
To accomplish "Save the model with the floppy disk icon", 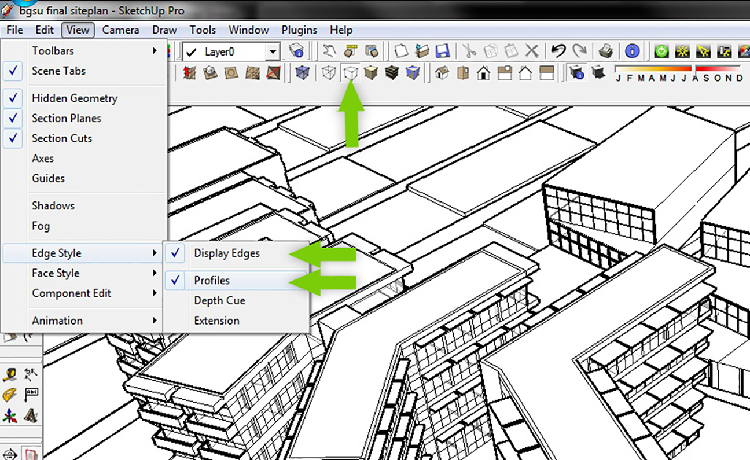I will click(443, 51).
